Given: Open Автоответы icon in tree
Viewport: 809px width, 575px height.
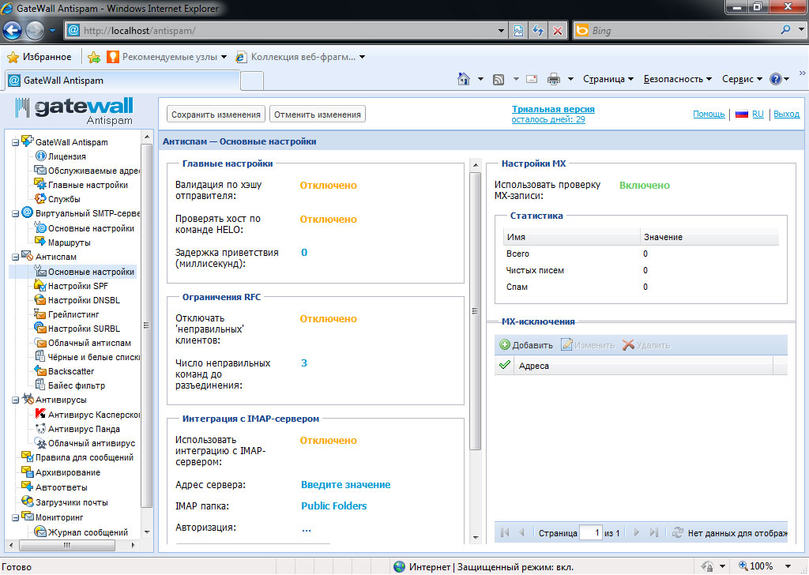Looking at the screenshot, I should [x=28, y=487].
